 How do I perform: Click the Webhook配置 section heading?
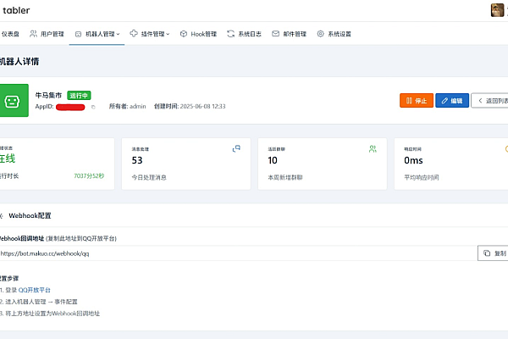[30, 216]
